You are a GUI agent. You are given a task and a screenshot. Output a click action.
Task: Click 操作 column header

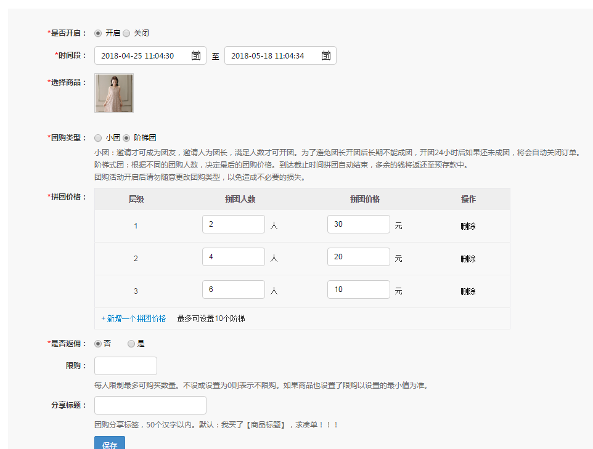click(x=468, y=199)
